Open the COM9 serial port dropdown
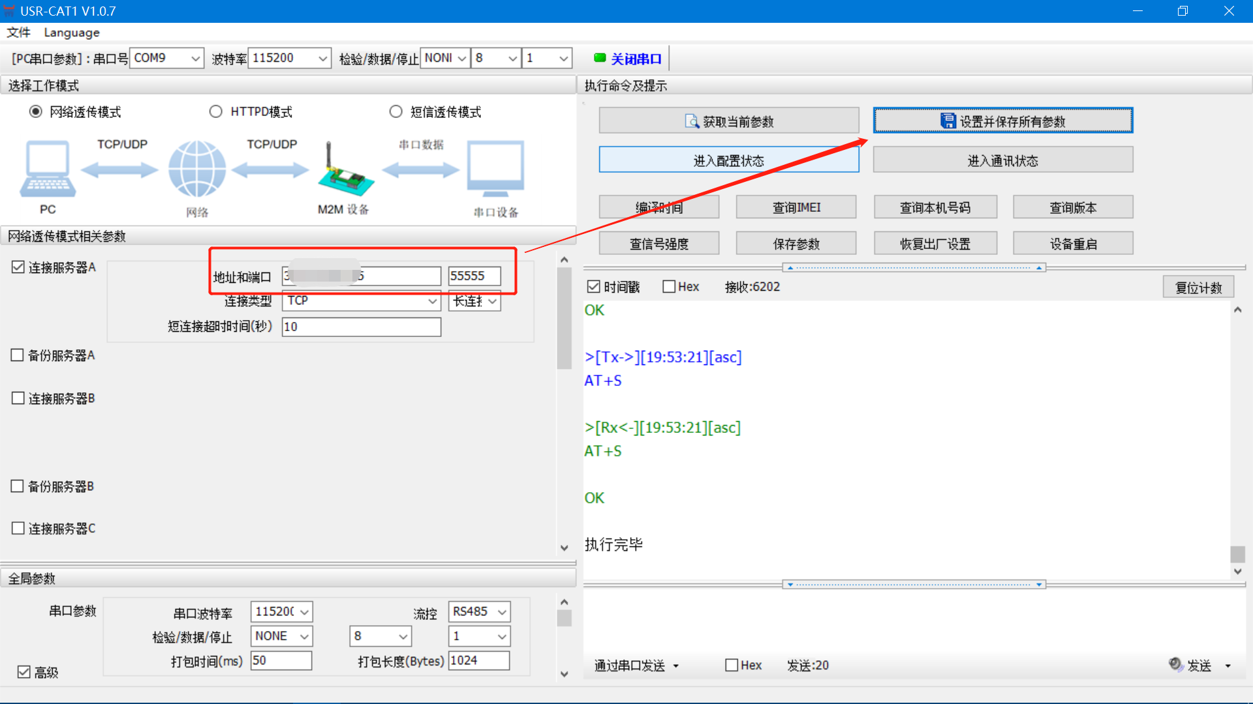The height and width of the screenshot is (704, 1253). pos(195,59)
